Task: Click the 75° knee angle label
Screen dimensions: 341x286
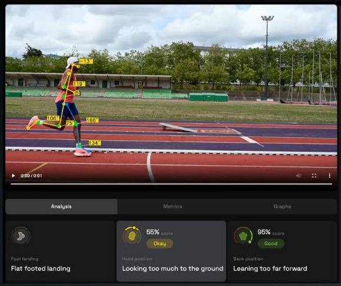Action: (x=70, y=123)
